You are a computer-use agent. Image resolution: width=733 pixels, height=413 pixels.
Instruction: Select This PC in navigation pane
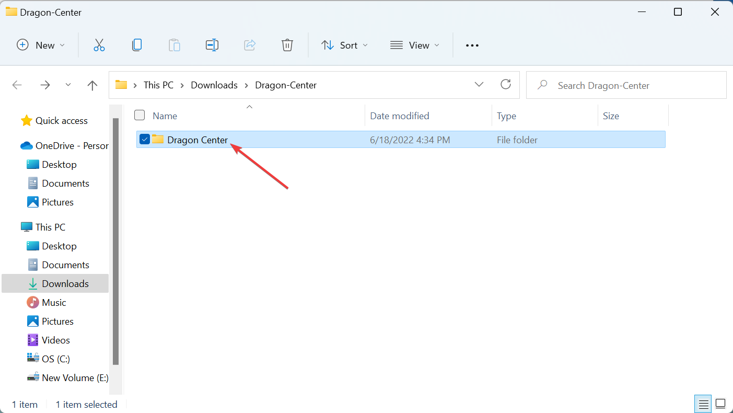[x=43, y=227]
